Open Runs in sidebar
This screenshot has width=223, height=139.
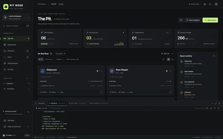(16, 57)
